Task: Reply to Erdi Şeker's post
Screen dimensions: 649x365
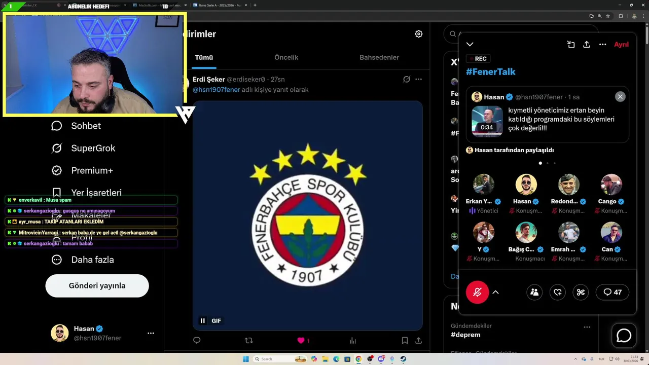Action: [197, 341]
